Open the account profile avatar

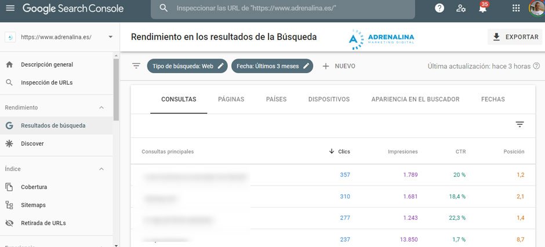(x=537, y=8)
